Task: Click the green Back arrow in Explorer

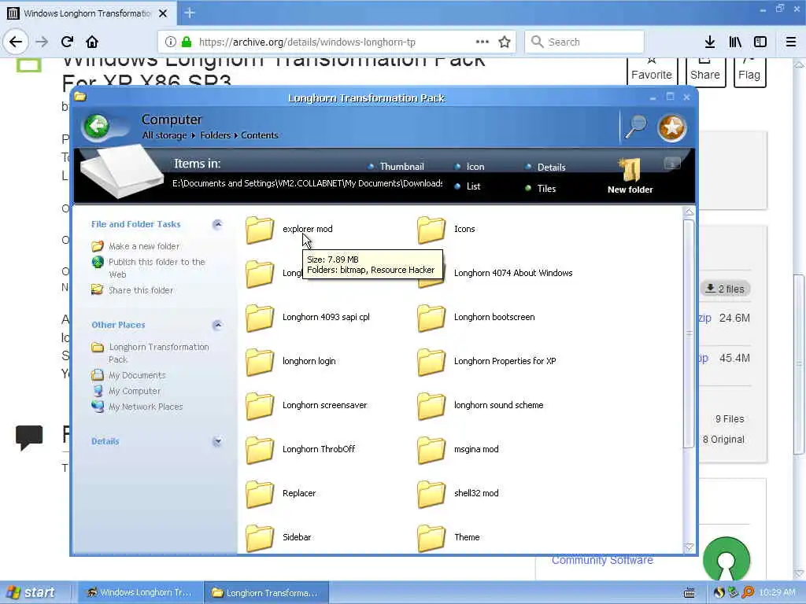Action: [96, 126]
